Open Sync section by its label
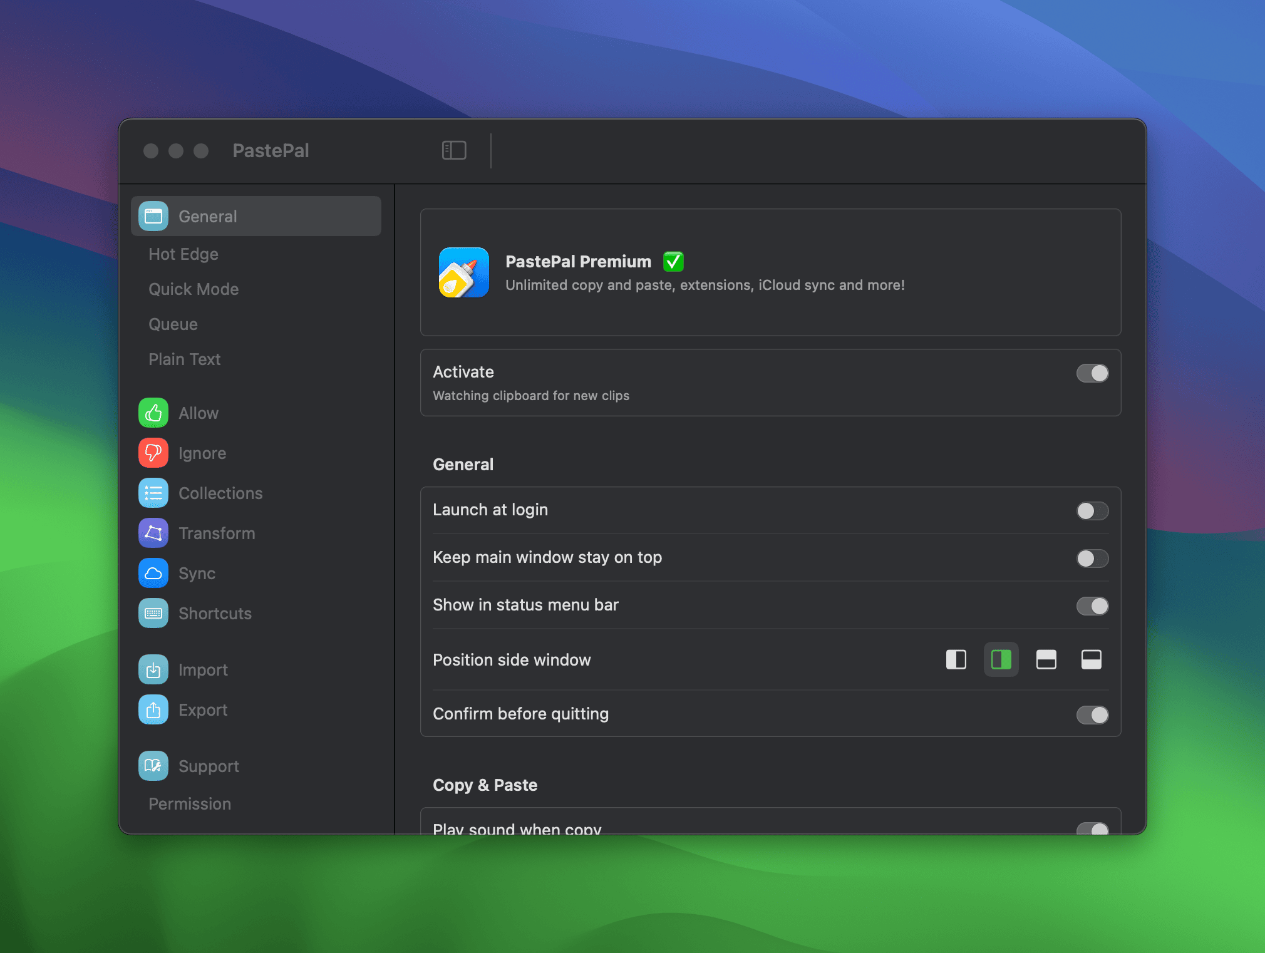This screenshot has width=1265, height=953. click(197, 573)
